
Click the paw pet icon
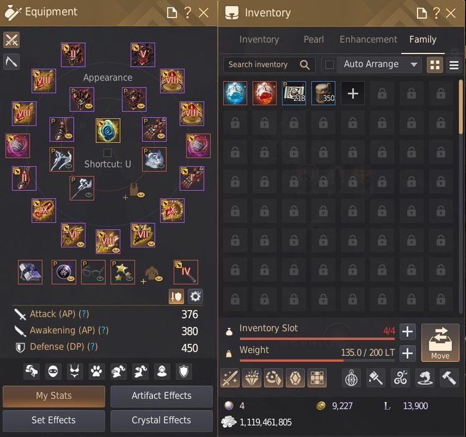pyautogui.click(x=96, y=371)
